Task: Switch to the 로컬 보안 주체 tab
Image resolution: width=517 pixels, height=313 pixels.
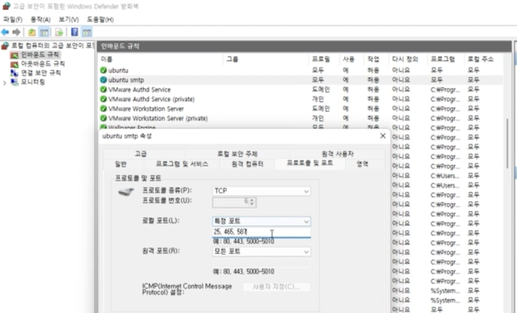Action: click(237, 154)
